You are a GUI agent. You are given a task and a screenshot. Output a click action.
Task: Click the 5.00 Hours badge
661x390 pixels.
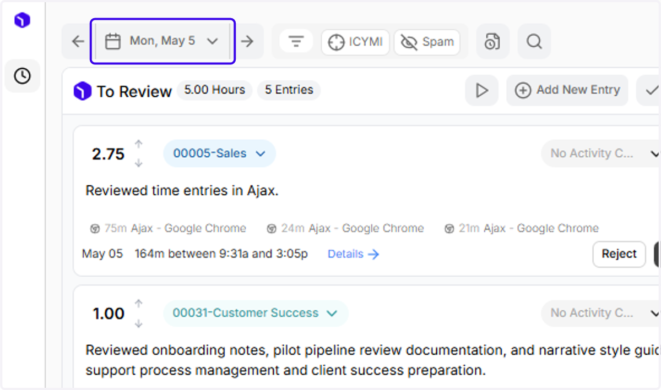pyautogui.click(x=215, y=90)
